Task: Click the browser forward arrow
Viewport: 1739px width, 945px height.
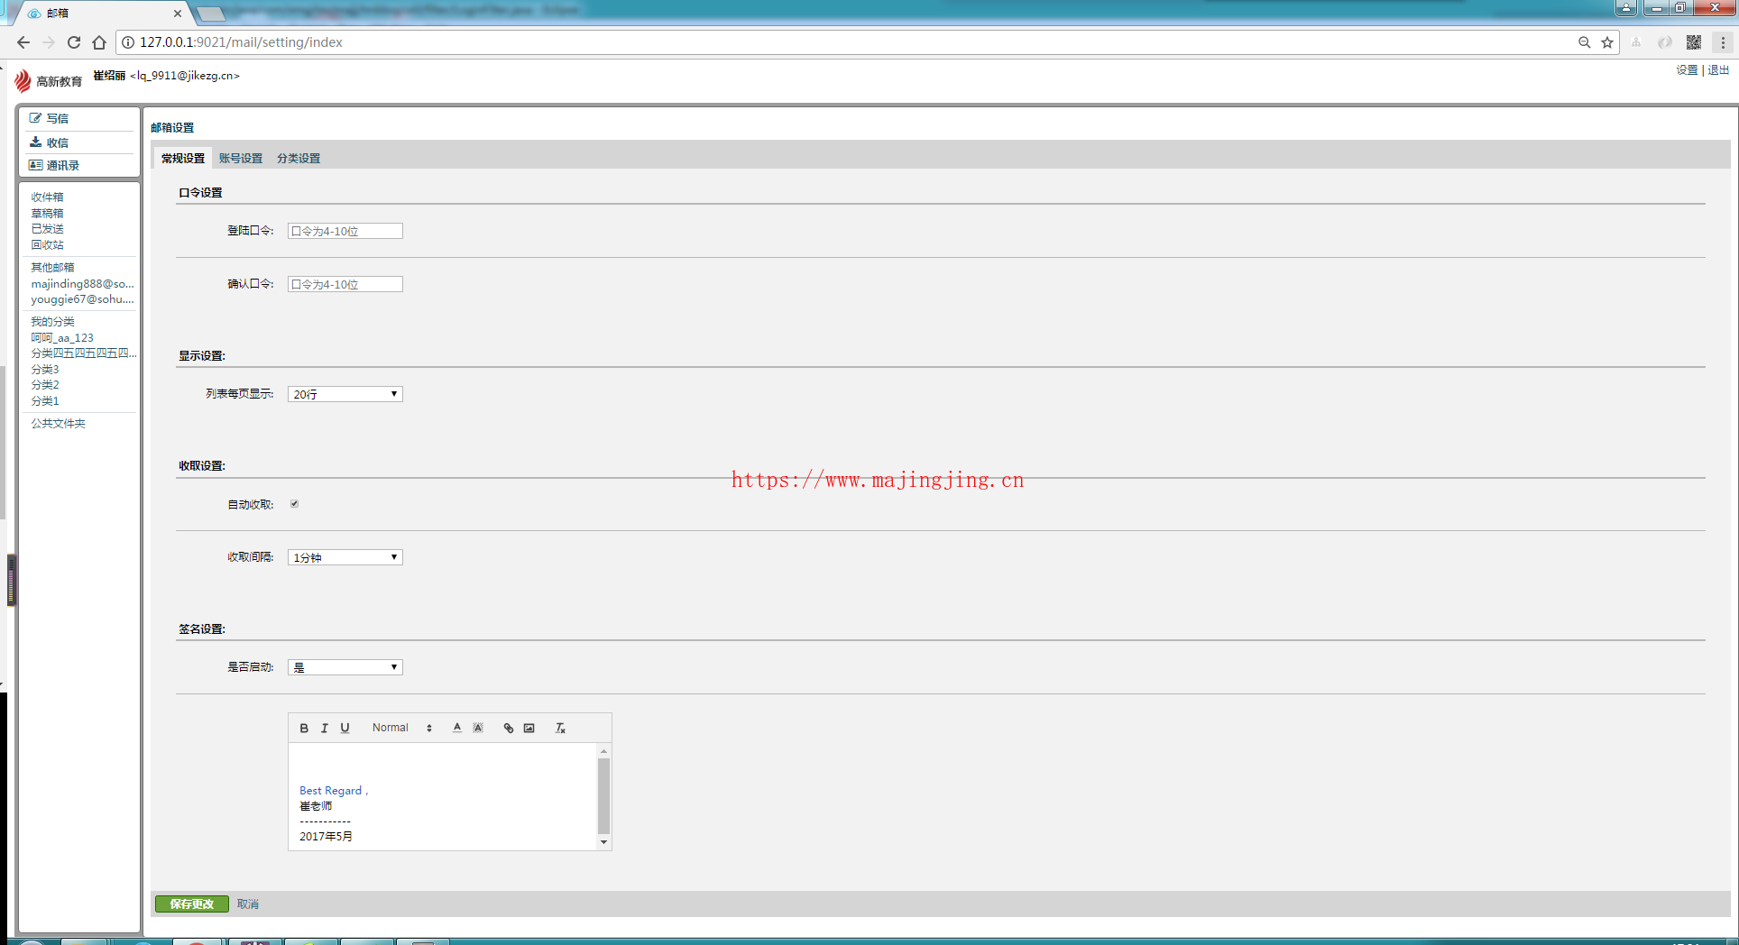Action: 49,42
